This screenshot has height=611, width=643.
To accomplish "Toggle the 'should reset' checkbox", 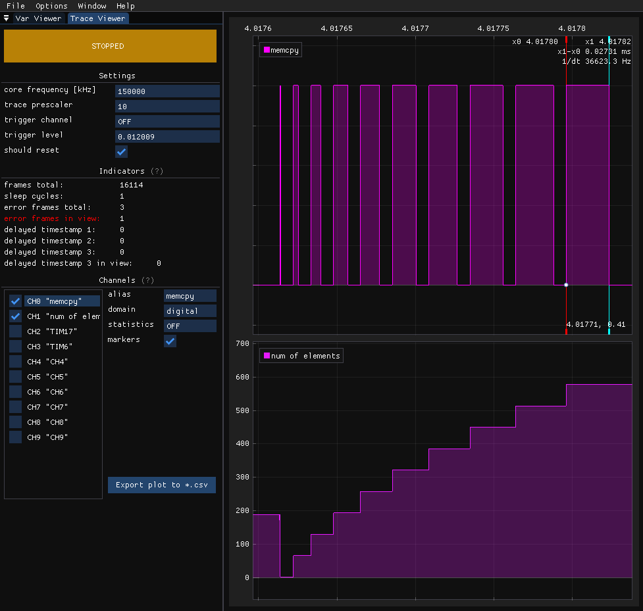I will pos(121,151).
